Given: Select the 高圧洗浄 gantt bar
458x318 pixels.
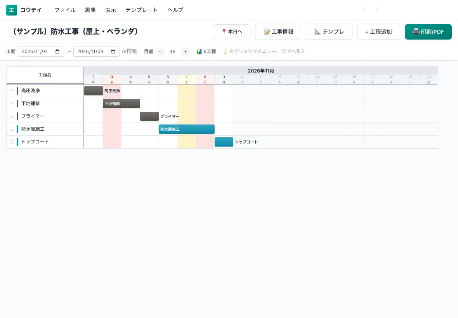Looking at the screenshot, I should (94, 91).
